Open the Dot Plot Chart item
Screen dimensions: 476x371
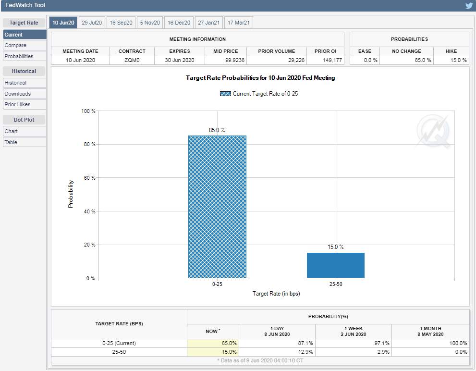pyautogui.click(x=24, y=131)
